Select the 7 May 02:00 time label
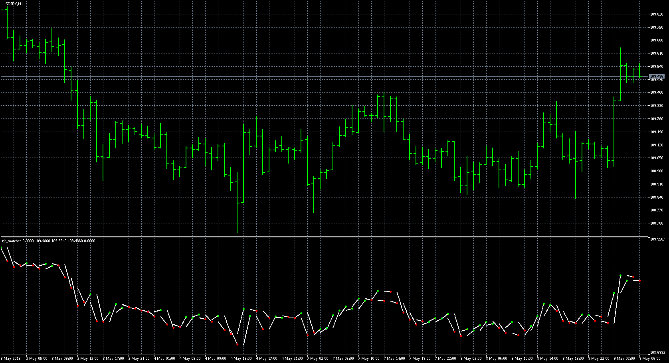 318,359
